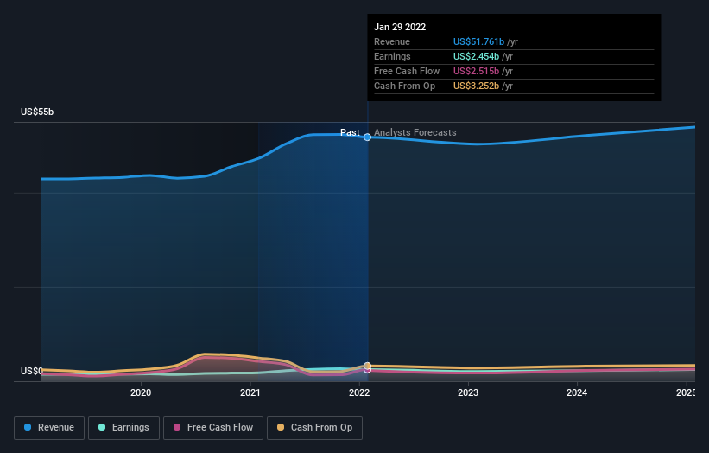This screenshot has height=453, width=709.
Task: Click the US$2.454b earnings value
Action: (476, 56)
